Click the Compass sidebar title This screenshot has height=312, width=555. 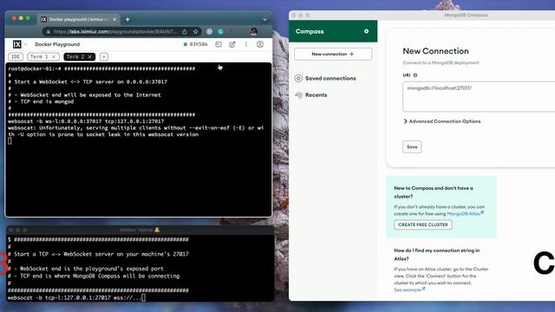[x=310, y=31]
